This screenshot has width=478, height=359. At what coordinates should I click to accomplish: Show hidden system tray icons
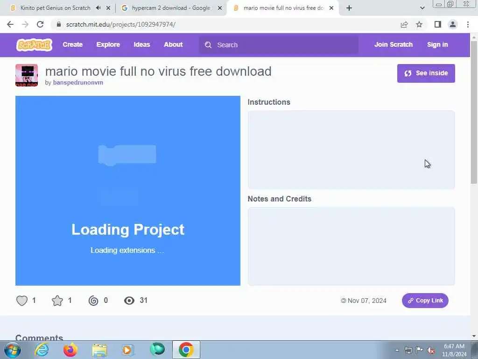[x=397, y=351]
